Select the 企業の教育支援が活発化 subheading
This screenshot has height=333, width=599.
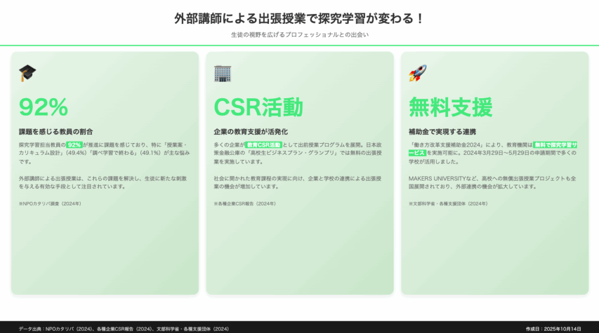pyautogui.click(x=250, y=131)
